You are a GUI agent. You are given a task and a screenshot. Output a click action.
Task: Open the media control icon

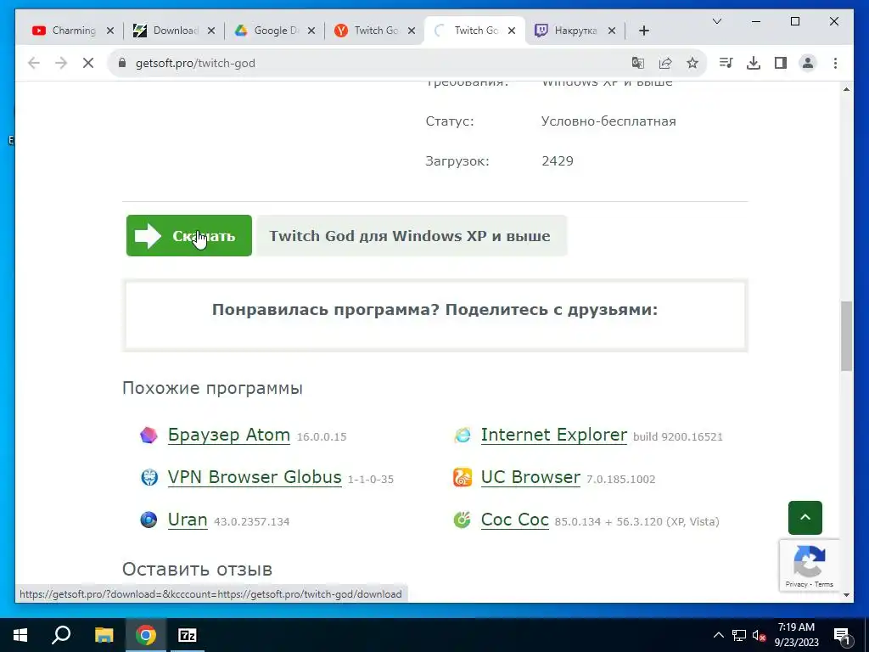[x=726, y=63]
